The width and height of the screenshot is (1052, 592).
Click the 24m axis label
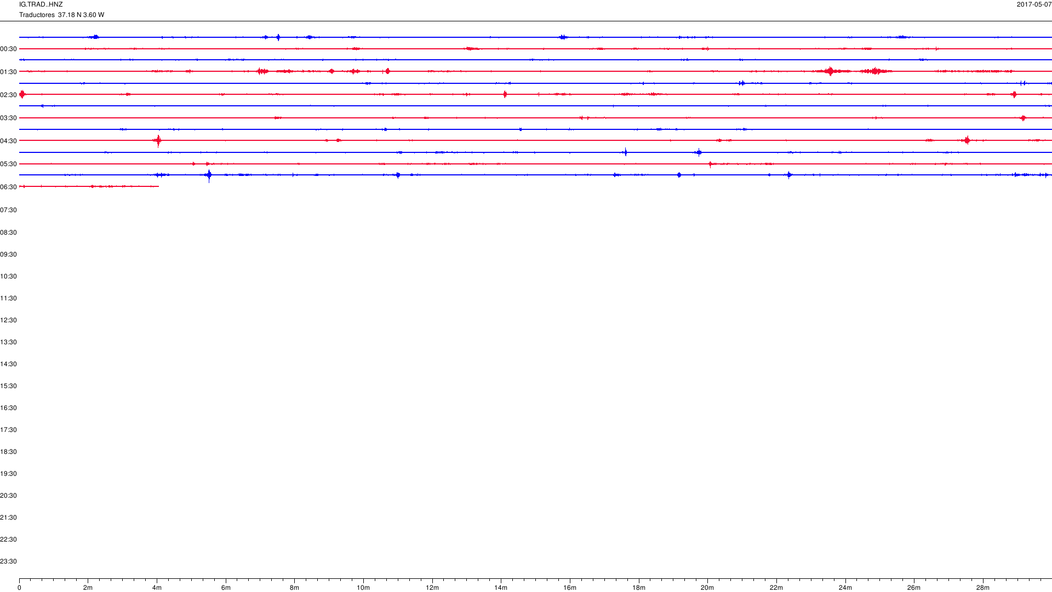tap(845, 588)
